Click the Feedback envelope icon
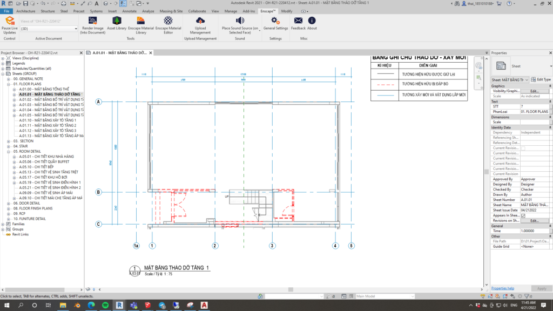The width and height of the screenshot is (553, 311). click(x=298, y=21)
